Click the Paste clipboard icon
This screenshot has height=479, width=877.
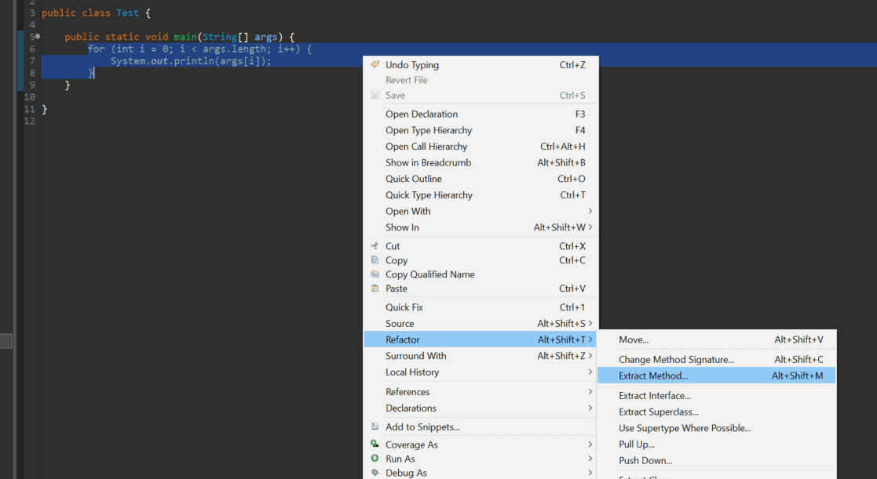pyautogui.click(x=375, y=288)
